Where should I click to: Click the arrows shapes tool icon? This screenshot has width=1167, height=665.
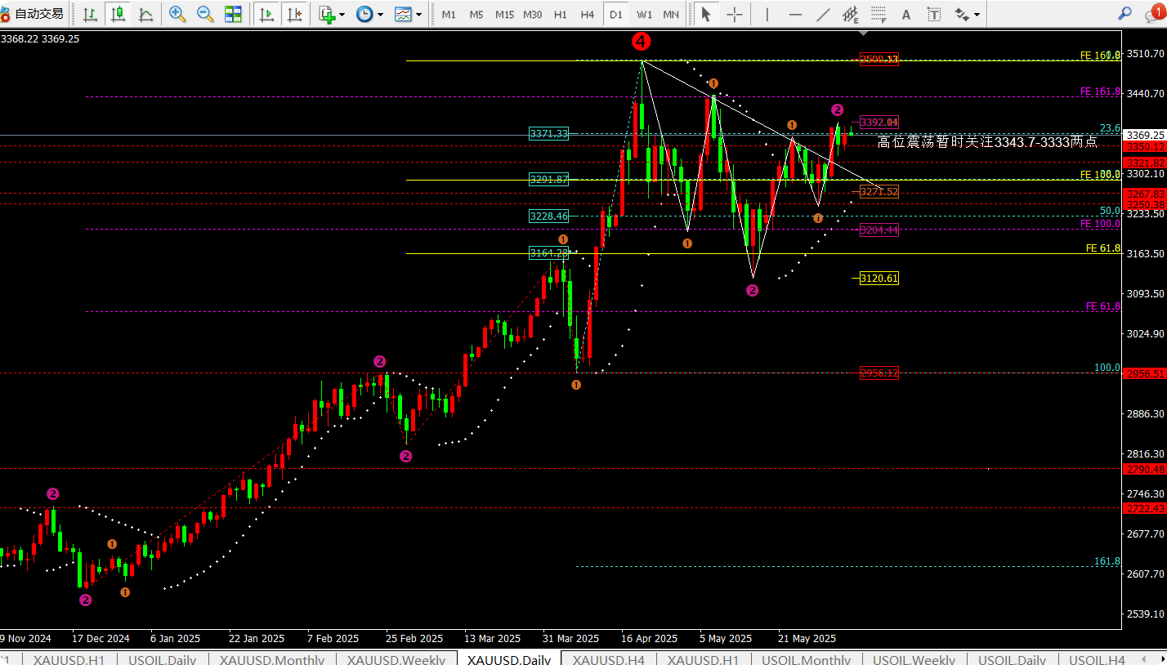point(962,14)
